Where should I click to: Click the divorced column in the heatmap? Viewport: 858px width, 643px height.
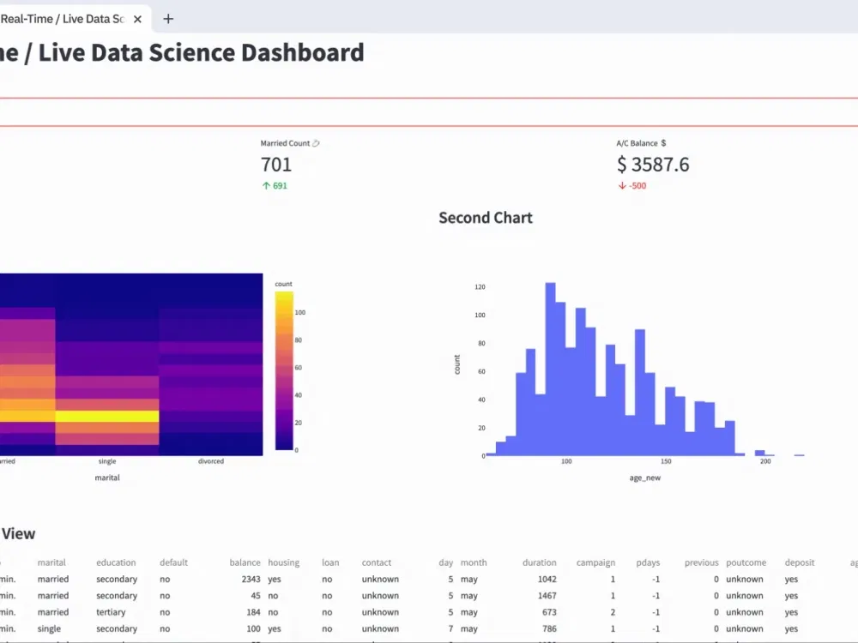[211, 364]
